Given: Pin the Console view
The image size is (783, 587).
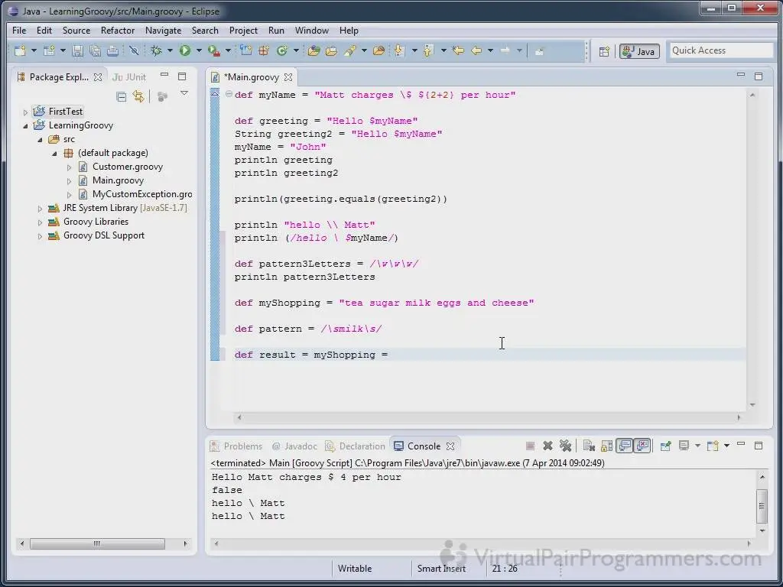Looking at the screenshot, I should [x=665, y=446].
